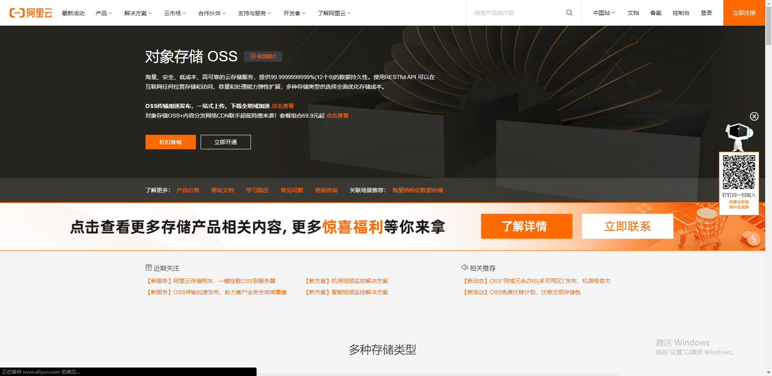Screen dimensions: 772x376
Task: Click the search magnifier icon
Action: (569, 13)
